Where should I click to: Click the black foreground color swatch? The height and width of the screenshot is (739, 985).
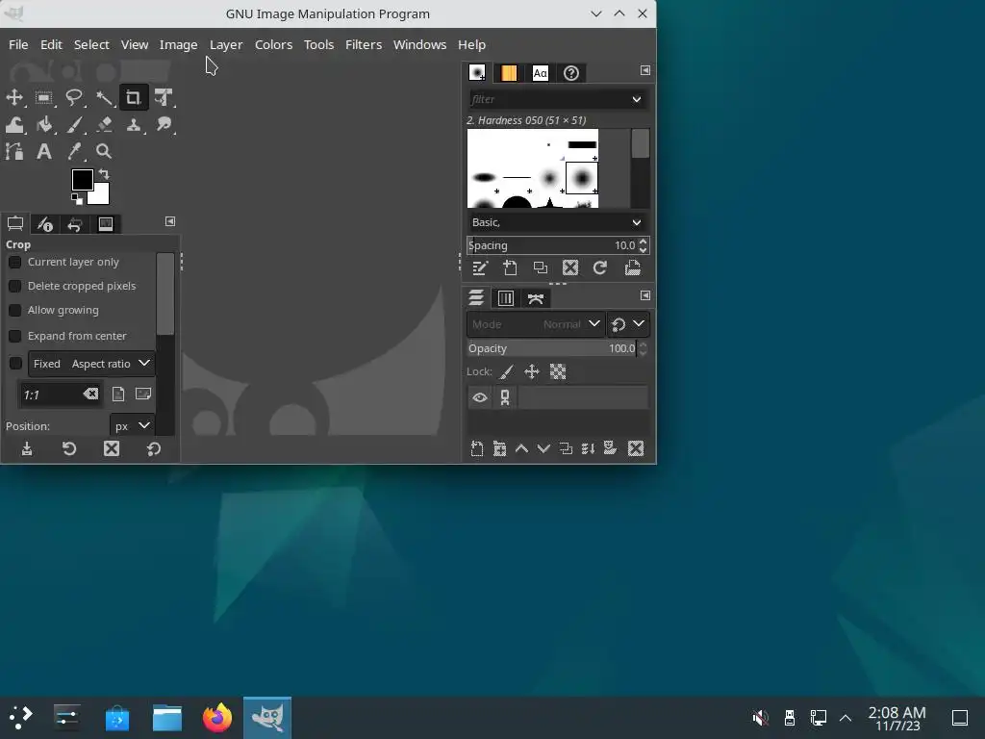[x=81, y=178]
